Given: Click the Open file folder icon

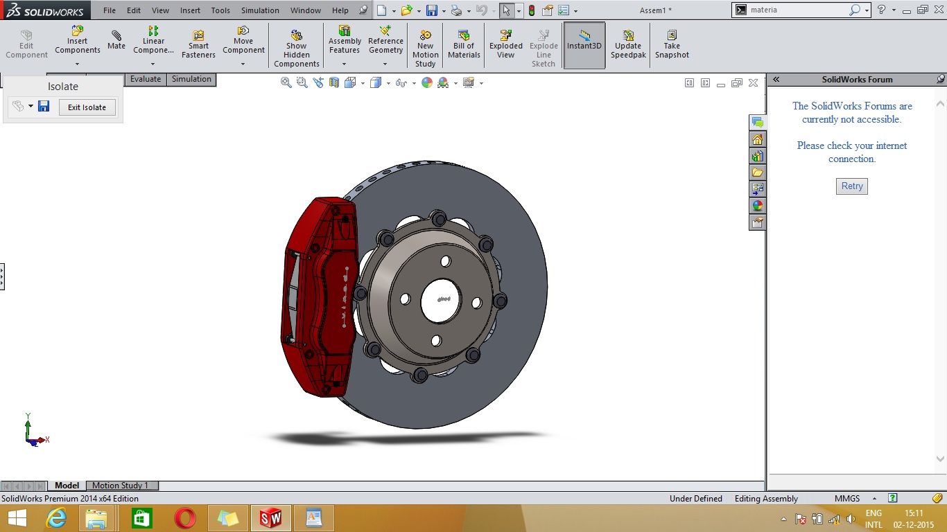Looking at the screenshot, I should (407, 10).
